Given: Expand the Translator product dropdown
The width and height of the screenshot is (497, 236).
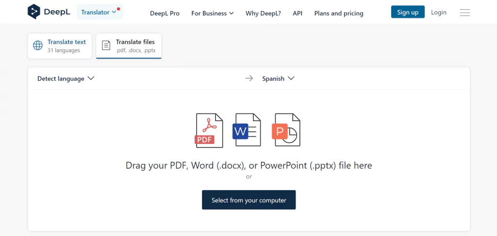Looking at the screenshot, I should pyautogui.click(x=99, y=12).
